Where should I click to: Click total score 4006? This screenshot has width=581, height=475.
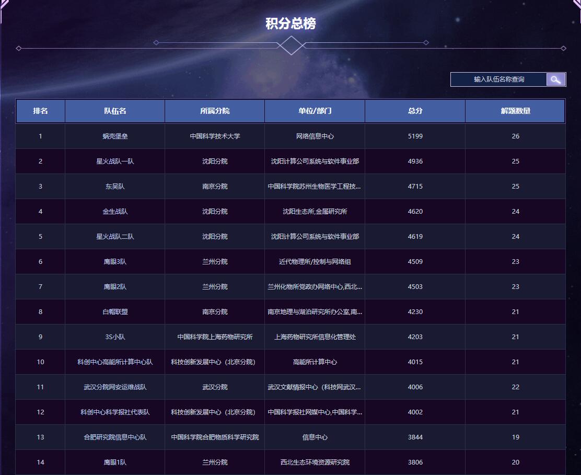coord(415,387)
